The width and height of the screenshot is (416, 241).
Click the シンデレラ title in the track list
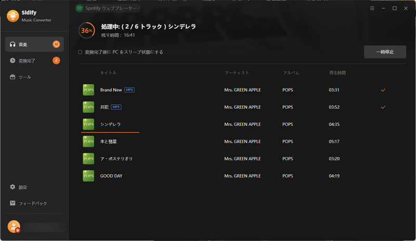click(x=110, y=124)
